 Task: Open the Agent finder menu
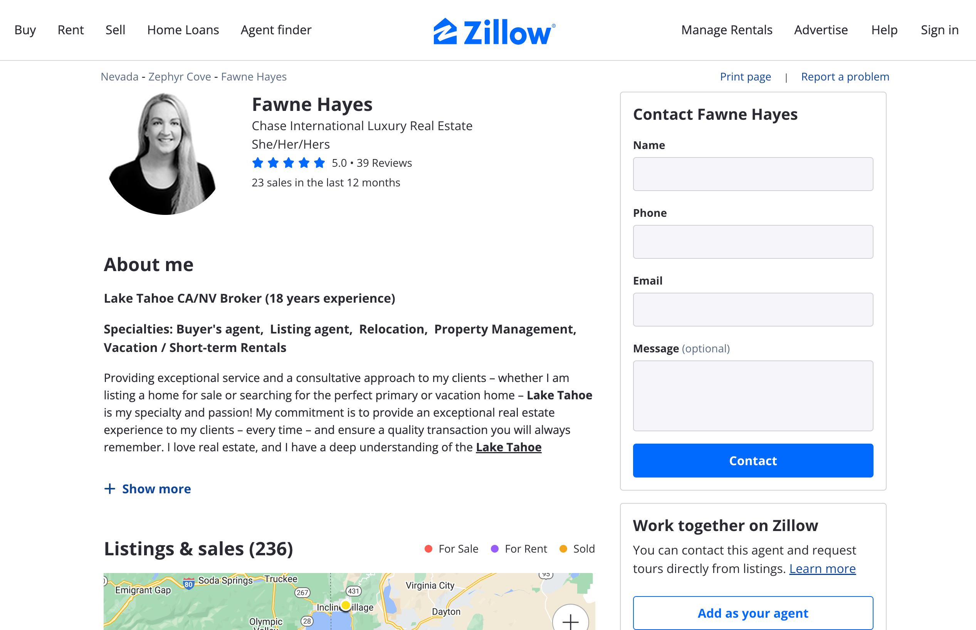pyautogui.click(x=276, y=30)
